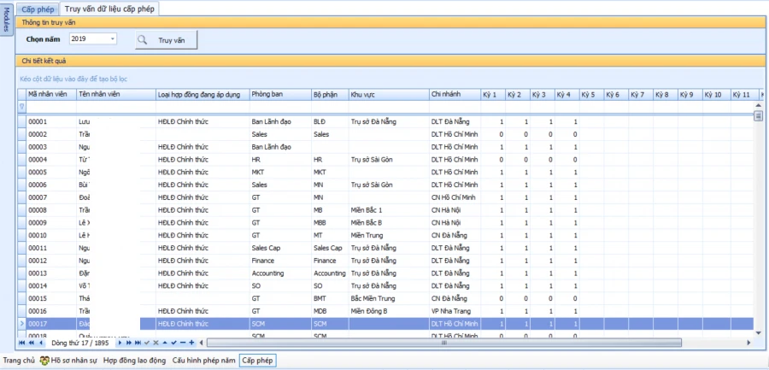Select the Truy vấn dữ liệu cấp phép tab
The width and height of the screenshot is (769, 370).
coord(109,9)
